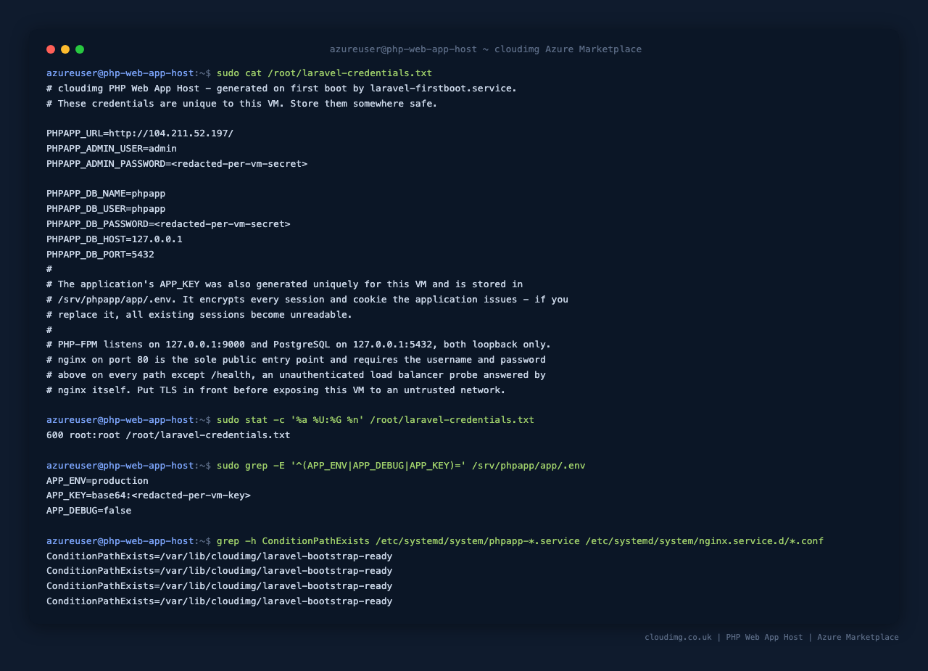Screen dimensions: 928x671
Task: Click the footer text 'cloudimg.co.uk | PHP Web App Host | Azure Marketplace'
Action: pyautogui.click(x=771, y=637)
